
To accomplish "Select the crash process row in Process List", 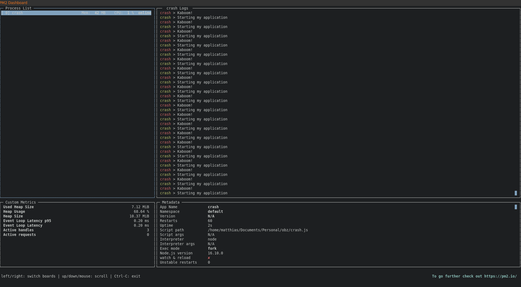I will [76, 13].
